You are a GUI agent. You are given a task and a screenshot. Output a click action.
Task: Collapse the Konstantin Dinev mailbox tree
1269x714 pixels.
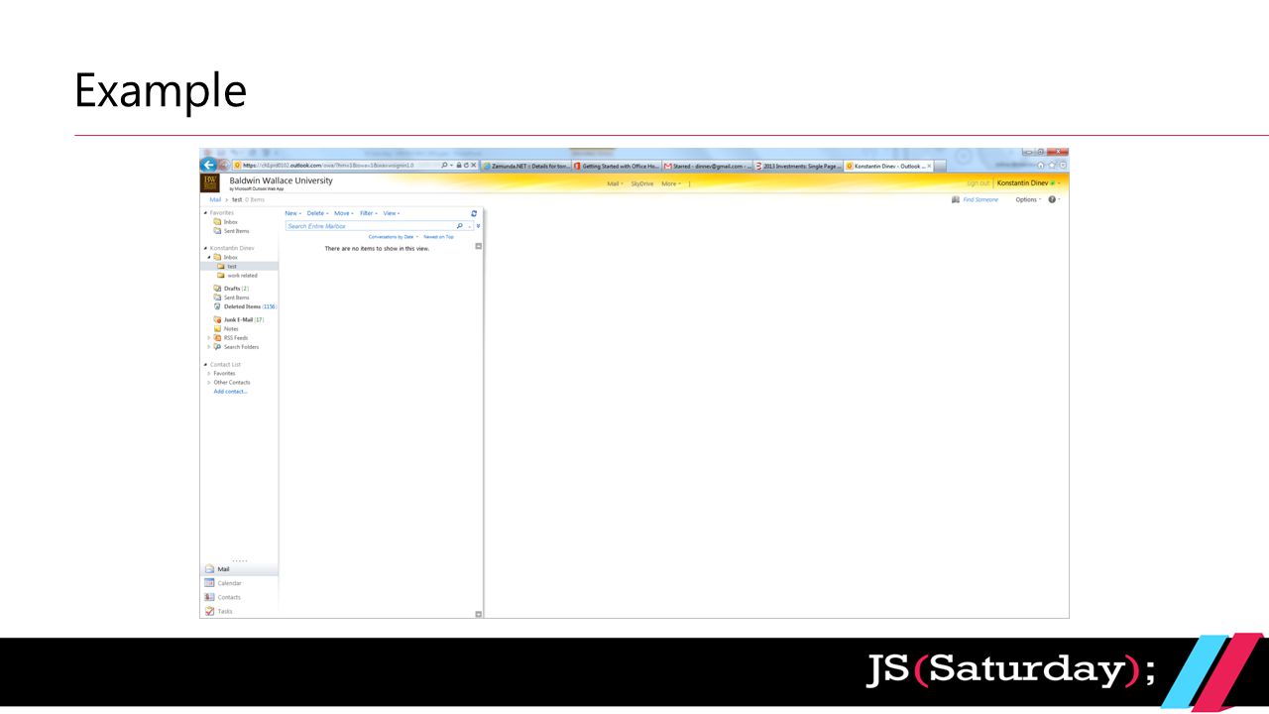point(205,248)
